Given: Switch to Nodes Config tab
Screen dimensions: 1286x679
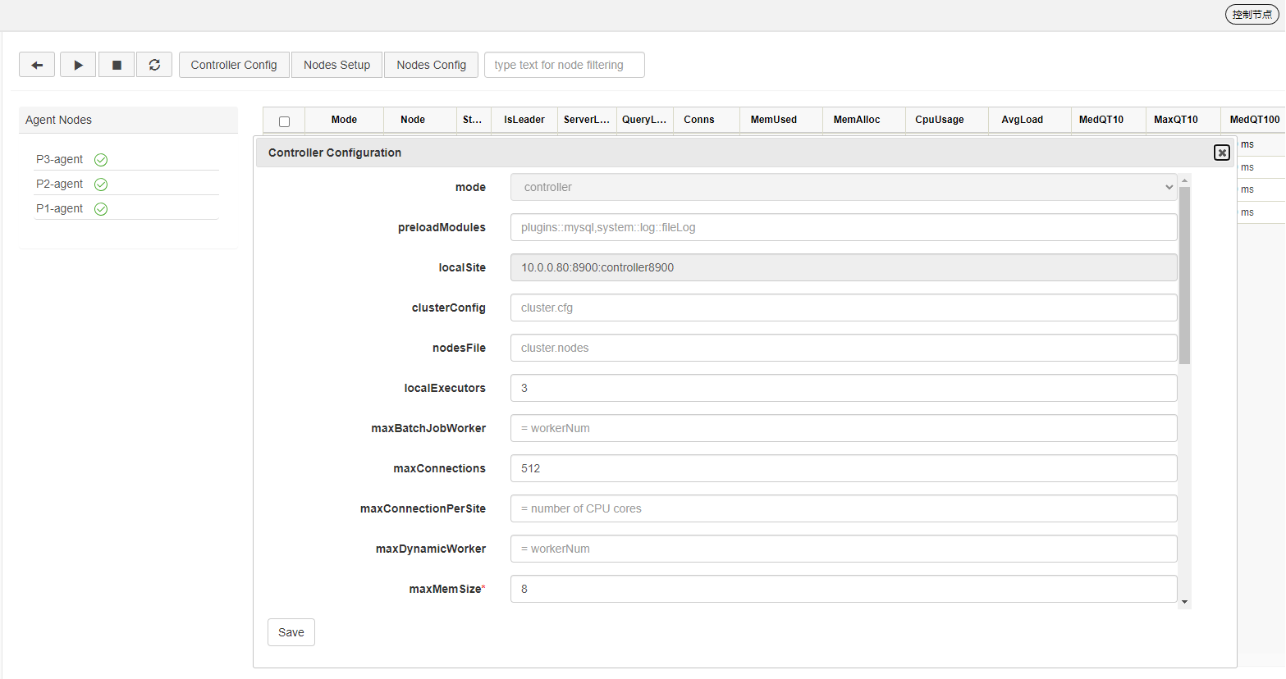Looking at the screenshot, I should click(x=431, y=65).
